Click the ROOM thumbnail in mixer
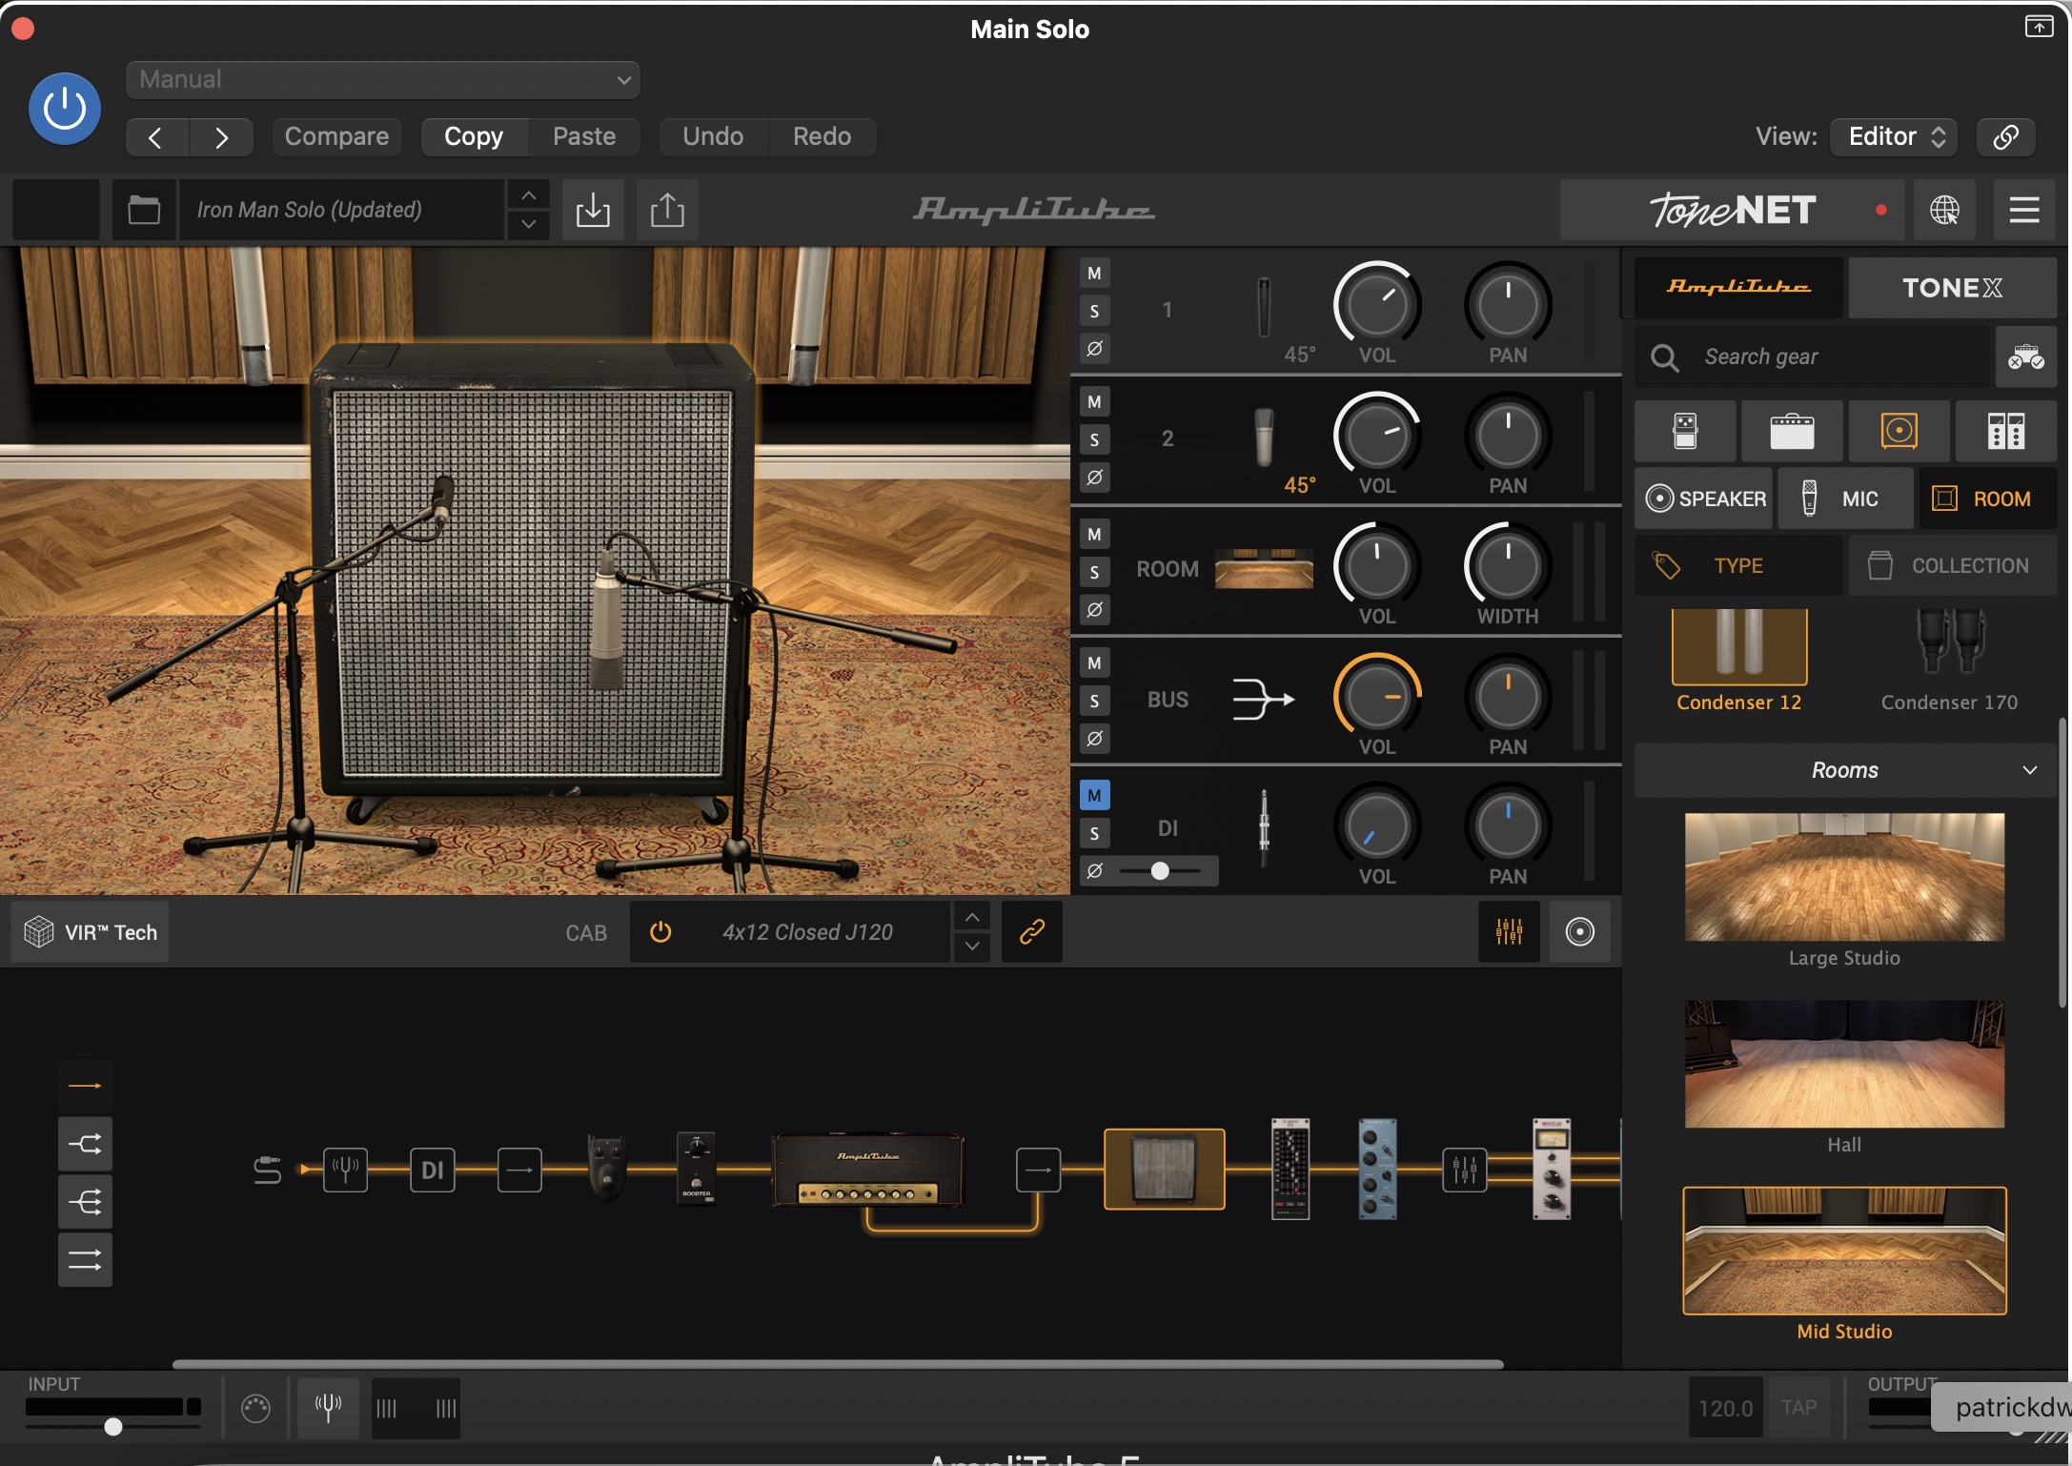Screen dimensions: 2072x1466 (1264, 568)
